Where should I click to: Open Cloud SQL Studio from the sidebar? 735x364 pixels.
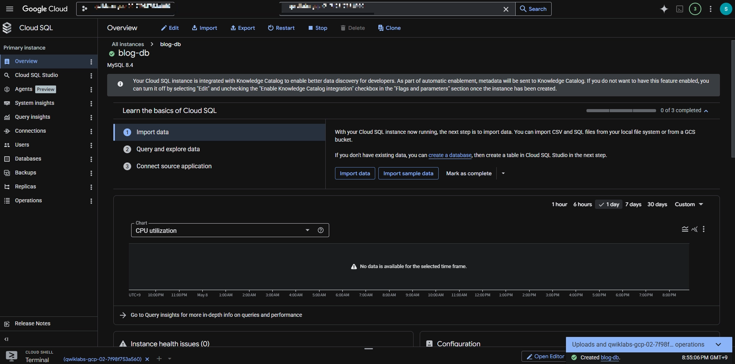click(x=36, y=75)
